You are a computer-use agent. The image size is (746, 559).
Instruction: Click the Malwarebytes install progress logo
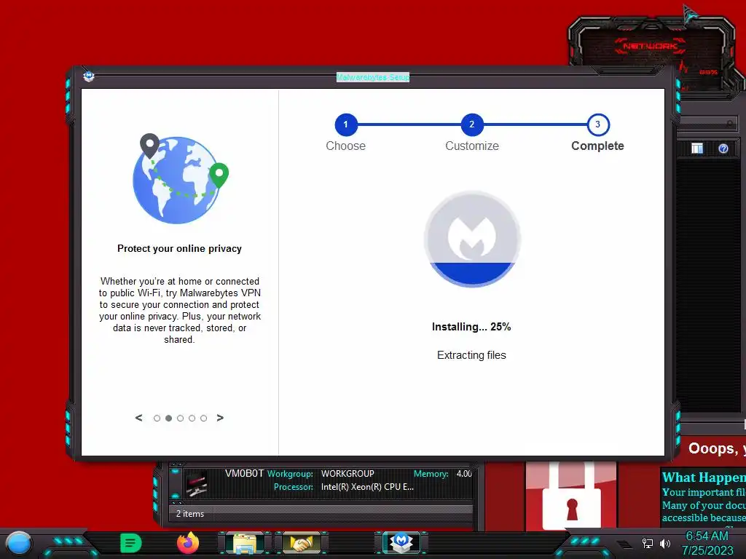pyautogui.click(x=472, y=239)
